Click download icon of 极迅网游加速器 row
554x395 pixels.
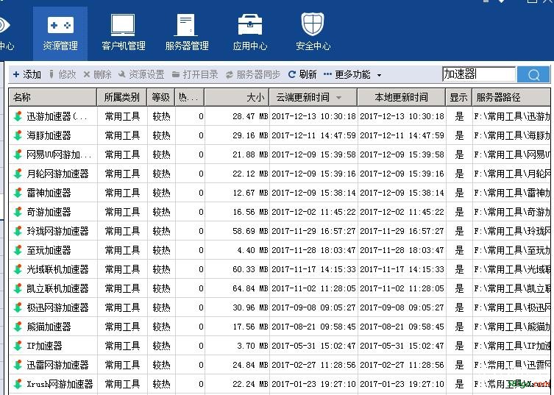(x=18, y=307)
